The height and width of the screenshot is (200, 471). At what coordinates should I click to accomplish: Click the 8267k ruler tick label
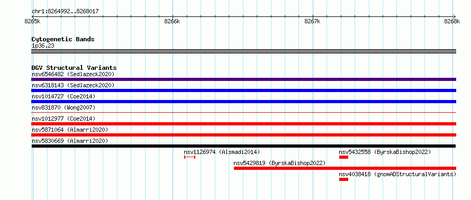tap(312, 21)
